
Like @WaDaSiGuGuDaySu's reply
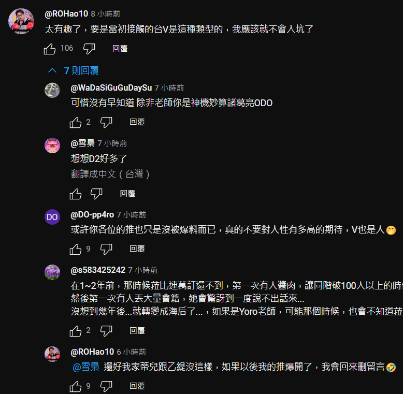[76, 122]
